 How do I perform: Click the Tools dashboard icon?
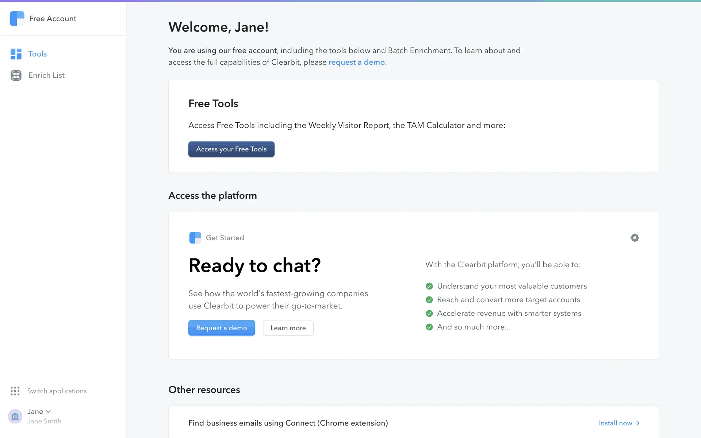[x=16, y=54]
